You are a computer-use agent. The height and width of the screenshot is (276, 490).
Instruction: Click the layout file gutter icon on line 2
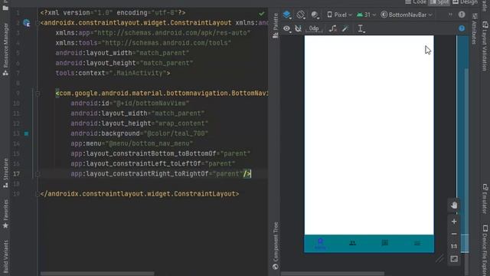27,23
